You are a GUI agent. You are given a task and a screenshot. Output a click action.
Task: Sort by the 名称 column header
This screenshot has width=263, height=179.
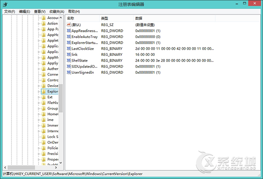[x=82, y=18]
